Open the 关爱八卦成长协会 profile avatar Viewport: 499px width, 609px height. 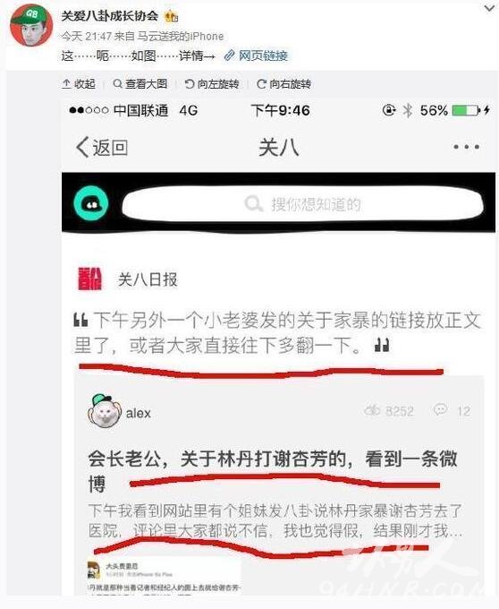(31, 26)
